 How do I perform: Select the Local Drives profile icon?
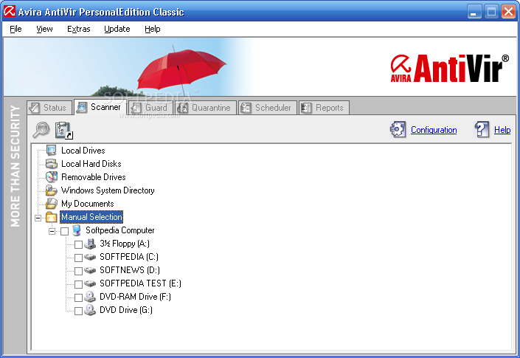(x=51, y=151)
